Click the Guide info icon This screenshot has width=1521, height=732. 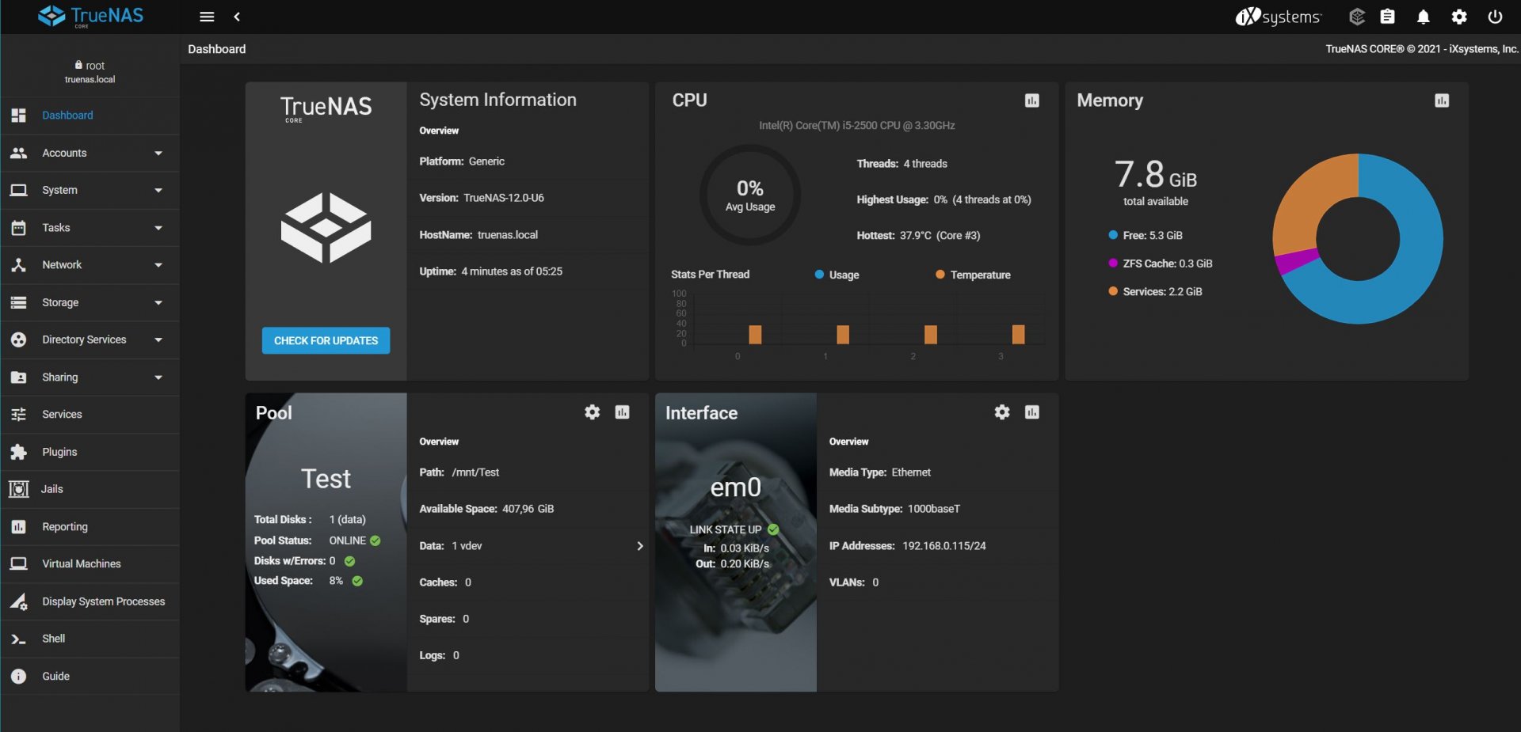pyautogui.click(x=19, y=676)
